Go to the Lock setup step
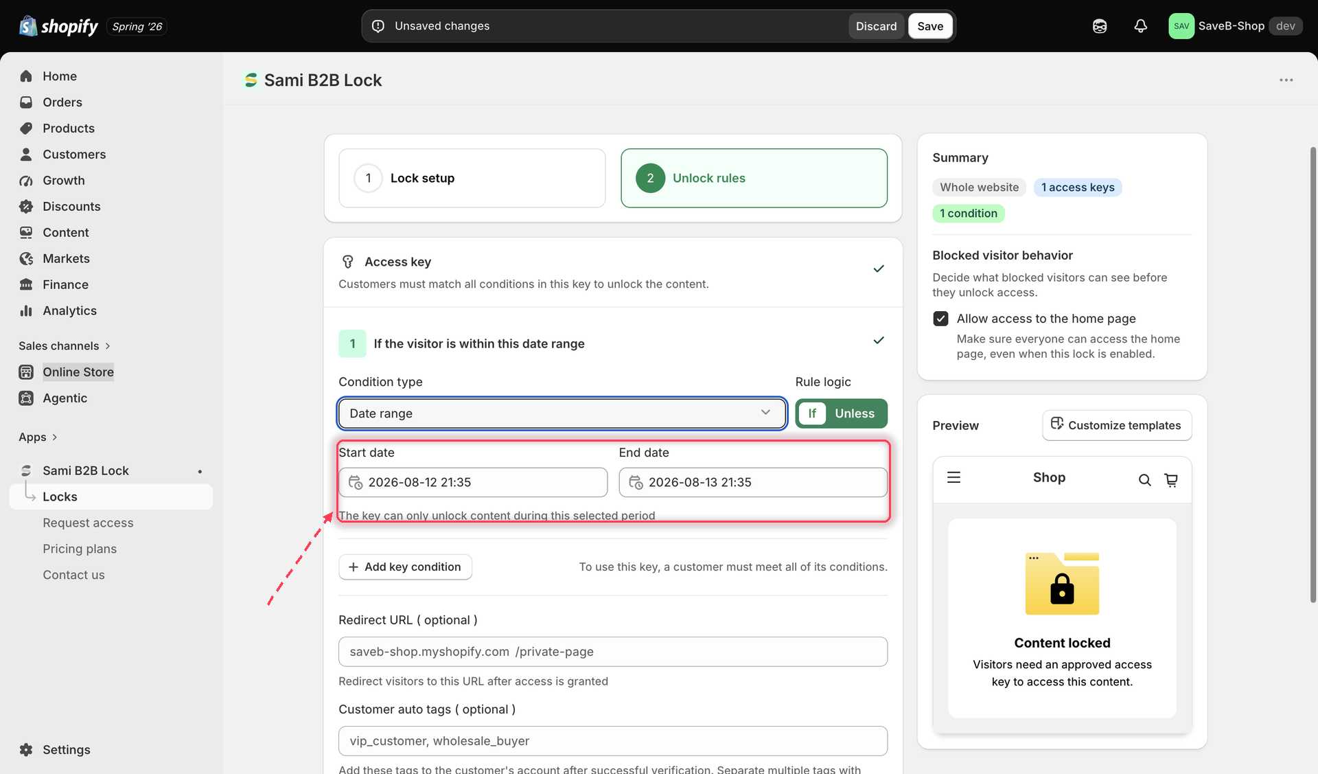Viewport: 1318px width, 774px height. point(472,179)
